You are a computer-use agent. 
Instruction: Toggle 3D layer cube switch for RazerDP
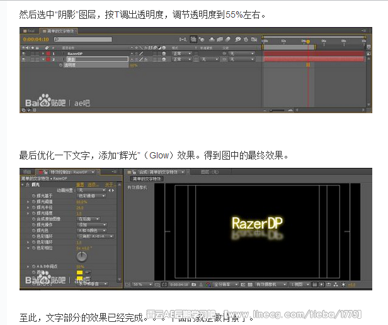click(164, 53)
